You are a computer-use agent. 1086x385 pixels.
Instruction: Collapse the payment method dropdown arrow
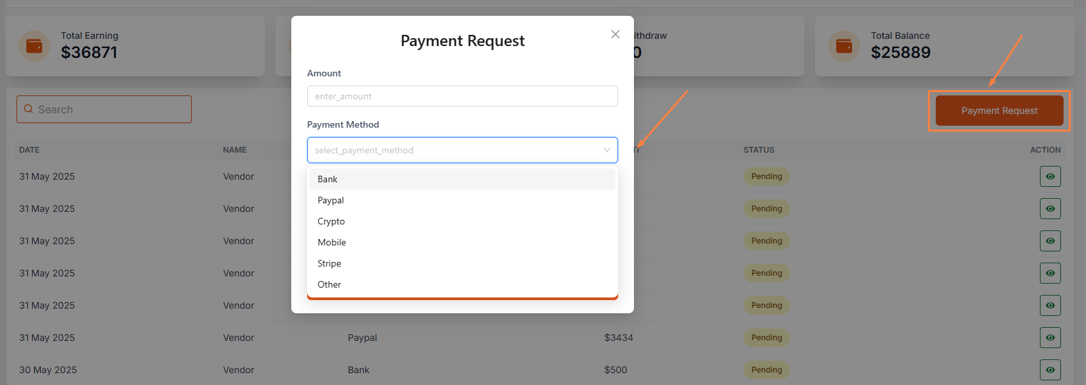pyautogui.click(x=607, y=150)
